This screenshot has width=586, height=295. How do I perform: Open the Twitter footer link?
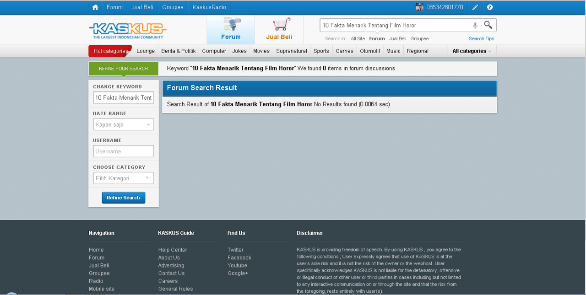(x=235, y=250)
